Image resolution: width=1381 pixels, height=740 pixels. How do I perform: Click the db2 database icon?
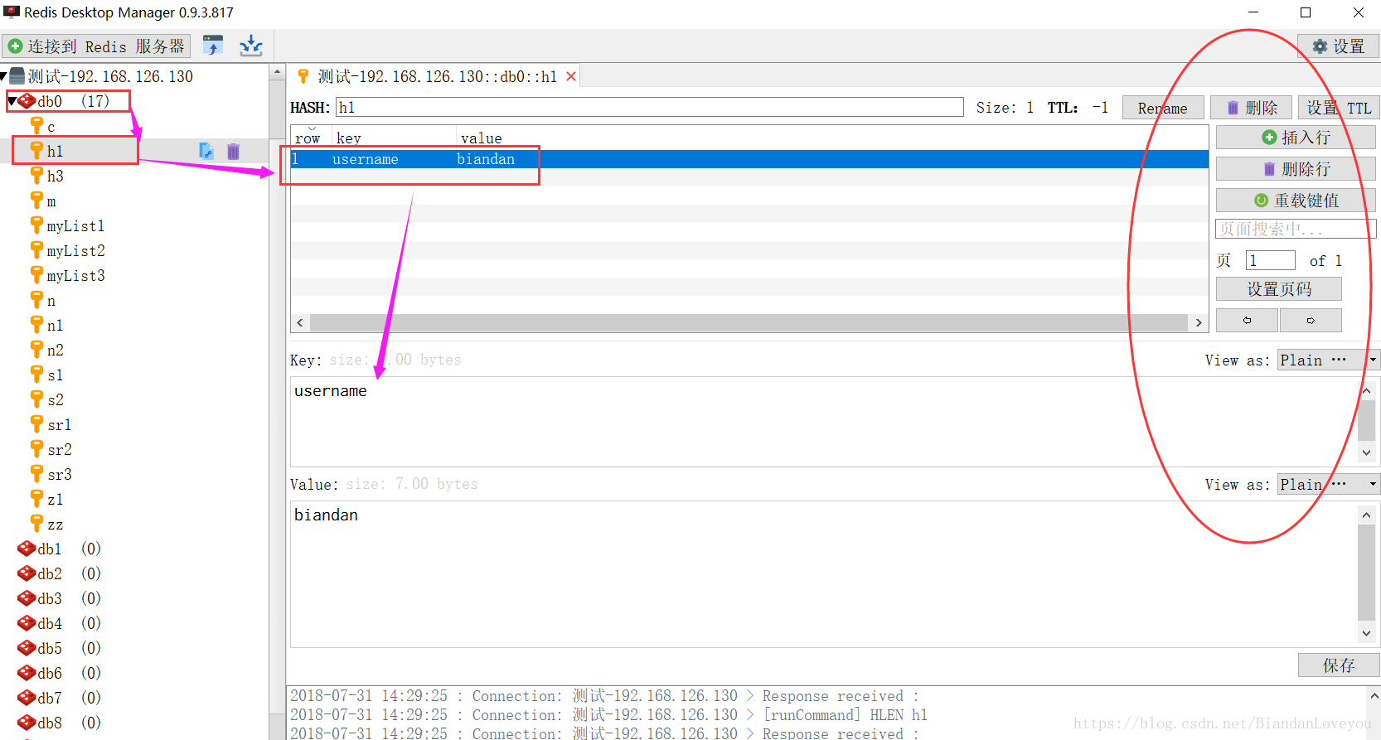27,573
